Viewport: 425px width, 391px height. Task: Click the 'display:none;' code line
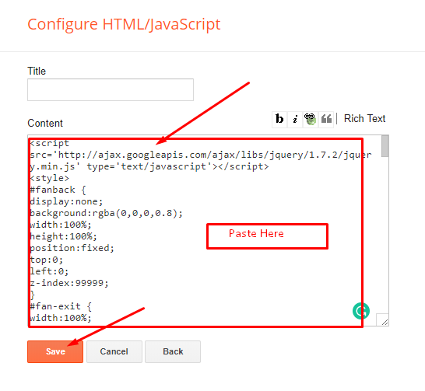click(x=66, y=201)
